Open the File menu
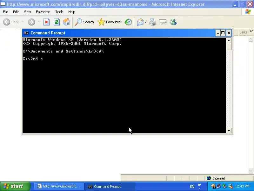The image size is (254, 191). coord(5,12)
